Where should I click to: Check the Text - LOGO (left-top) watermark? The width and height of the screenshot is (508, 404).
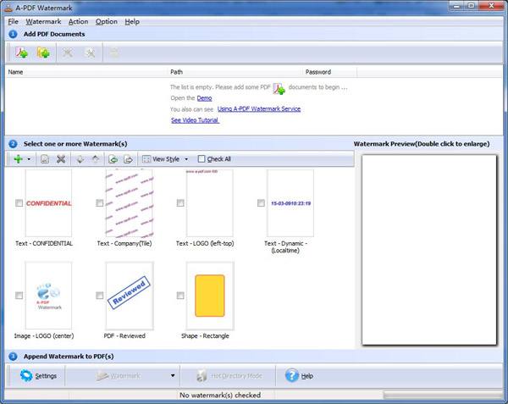click(x=180, y=202)
